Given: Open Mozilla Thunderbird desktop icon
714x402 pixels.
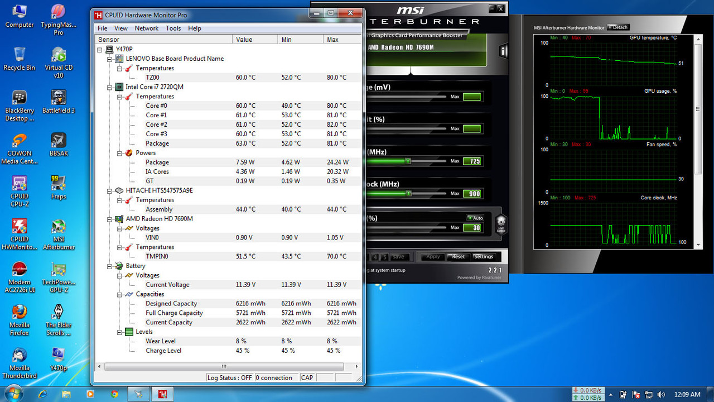Looking at the screenshot, I should pos(20,363).
